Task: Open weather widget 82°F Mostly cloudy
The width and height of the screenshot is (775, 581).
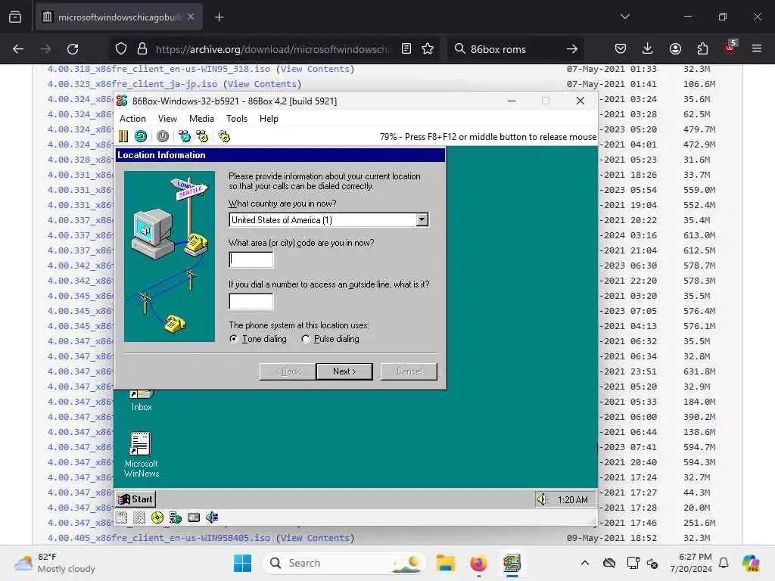Action: pos(54,563)
